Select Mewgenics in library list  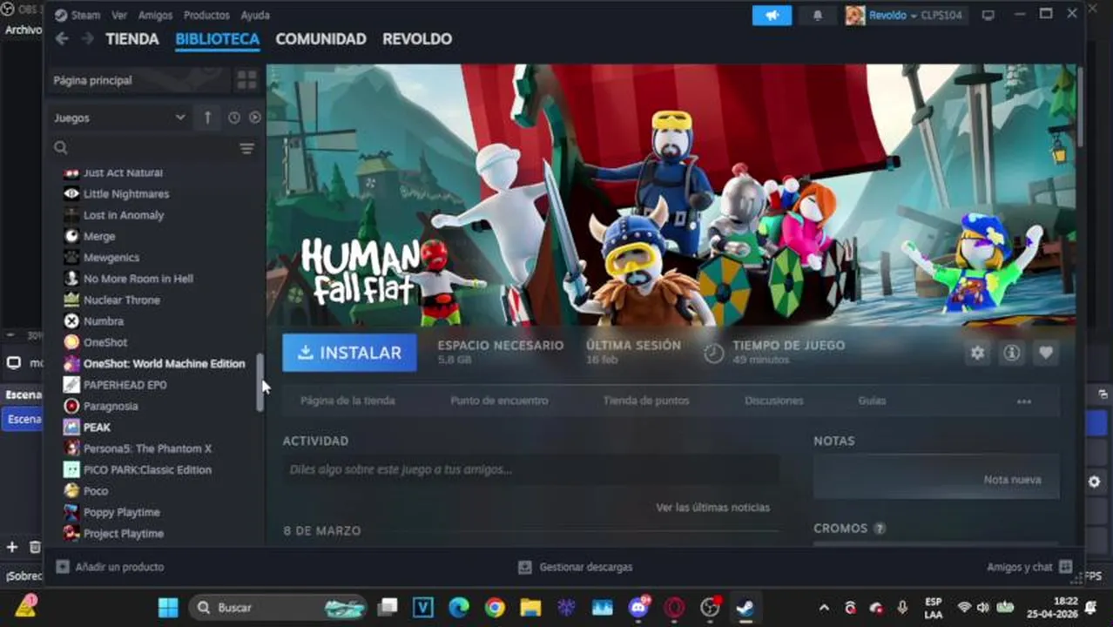coord(111,258)
